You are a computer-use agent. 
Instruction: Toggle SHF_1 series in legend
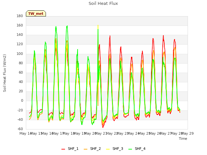[70, 149]
